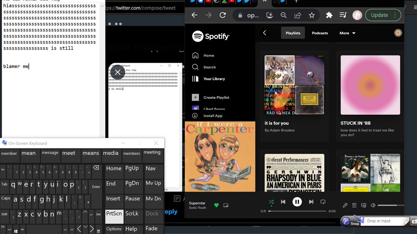
Task: Skip to the next track
Action: (311, 202)
